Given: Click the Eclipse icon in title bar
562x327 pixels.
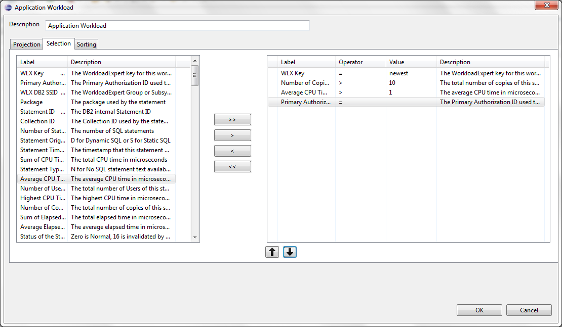Looking at the screenshot, I should [x=8, y=8].
